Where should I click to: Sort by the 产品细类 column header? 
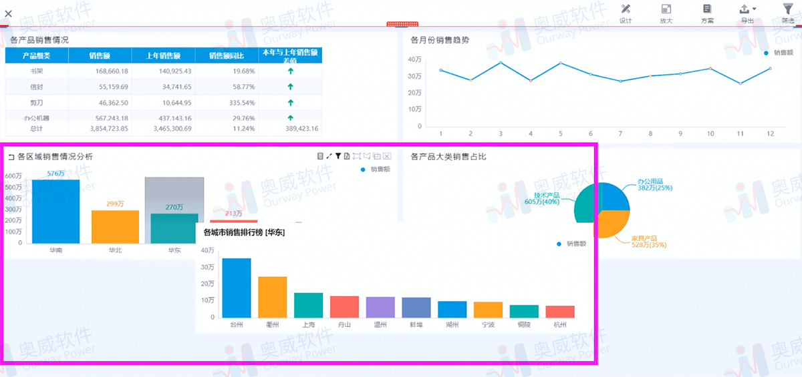[x=37, y=55]
